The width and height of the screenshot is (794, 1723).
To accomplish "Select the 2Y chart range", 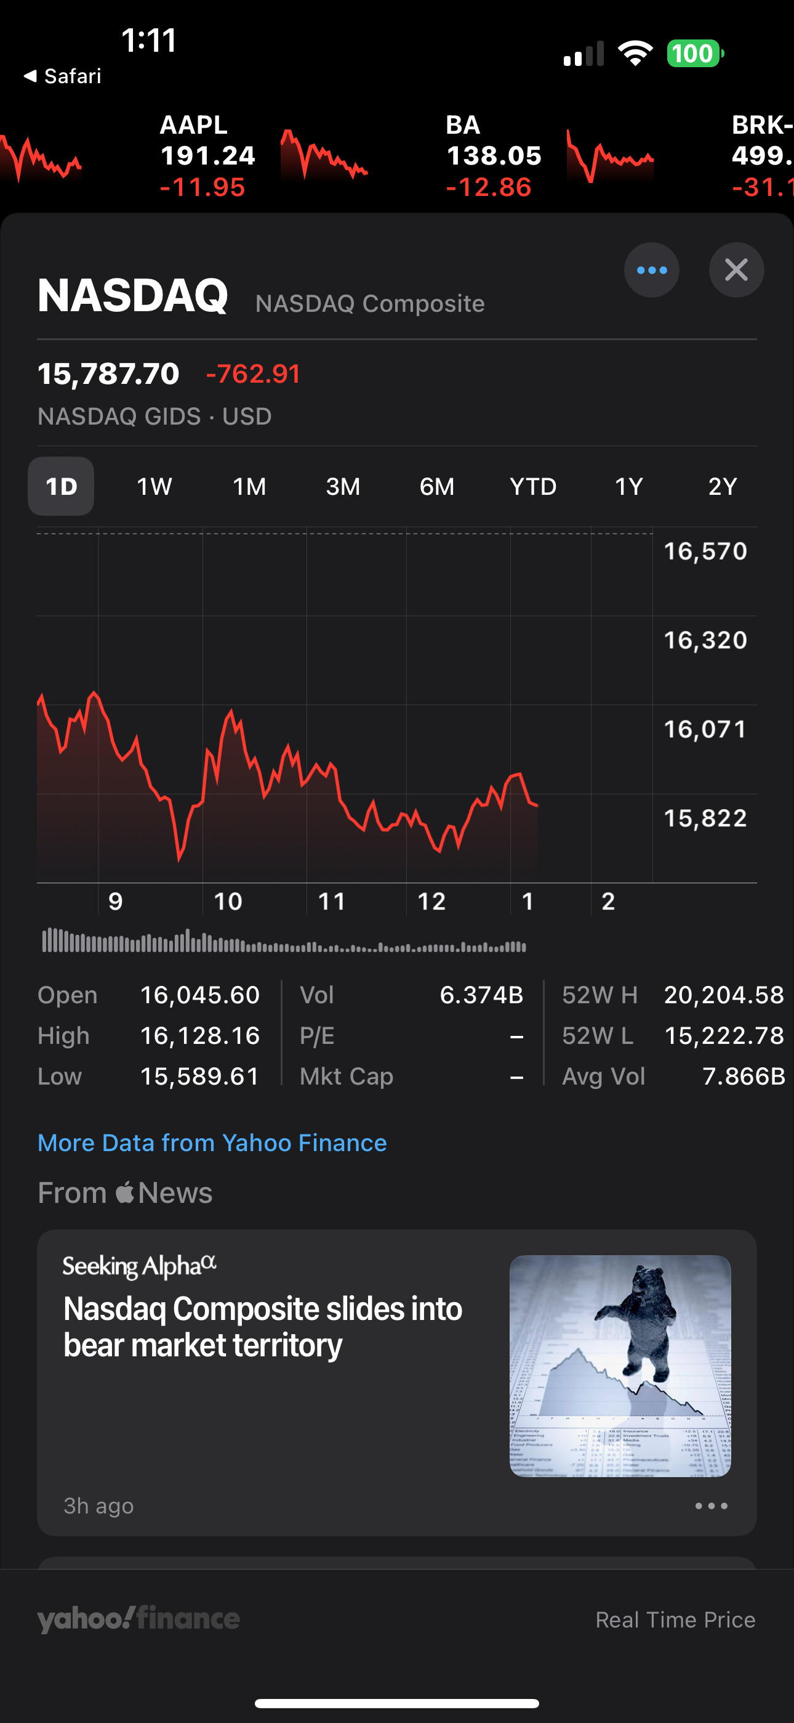I will (722, 486).
